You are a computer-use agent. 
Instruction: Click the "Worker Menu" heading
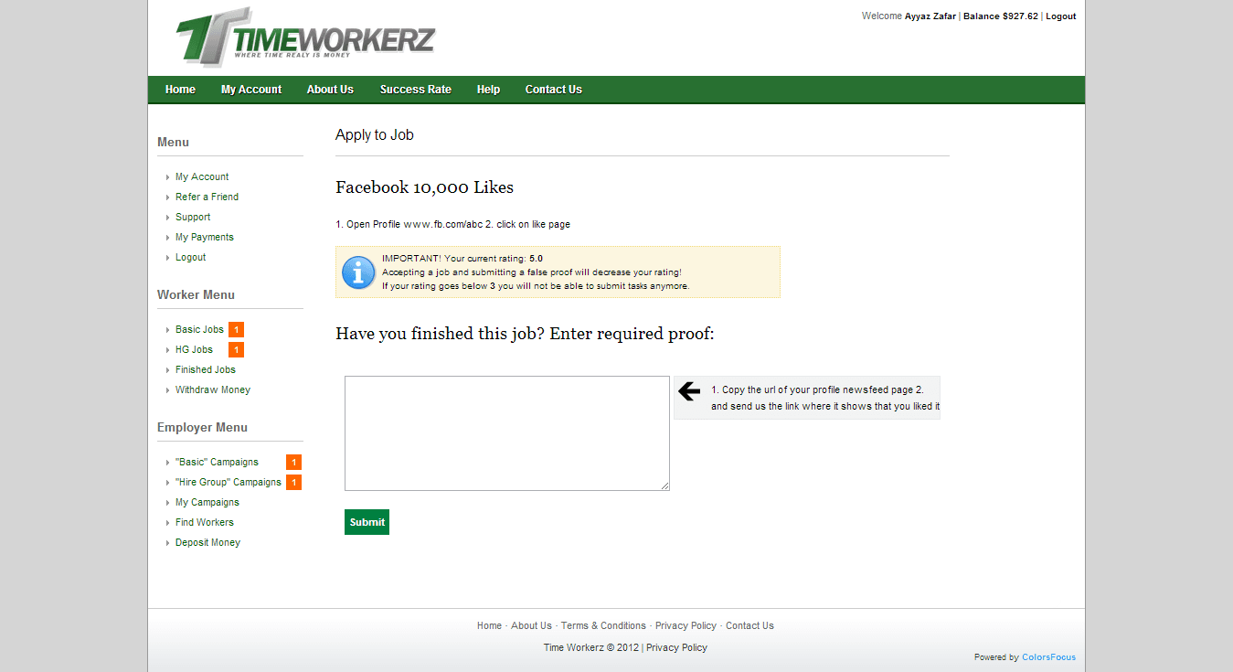(x=196, y=295)
